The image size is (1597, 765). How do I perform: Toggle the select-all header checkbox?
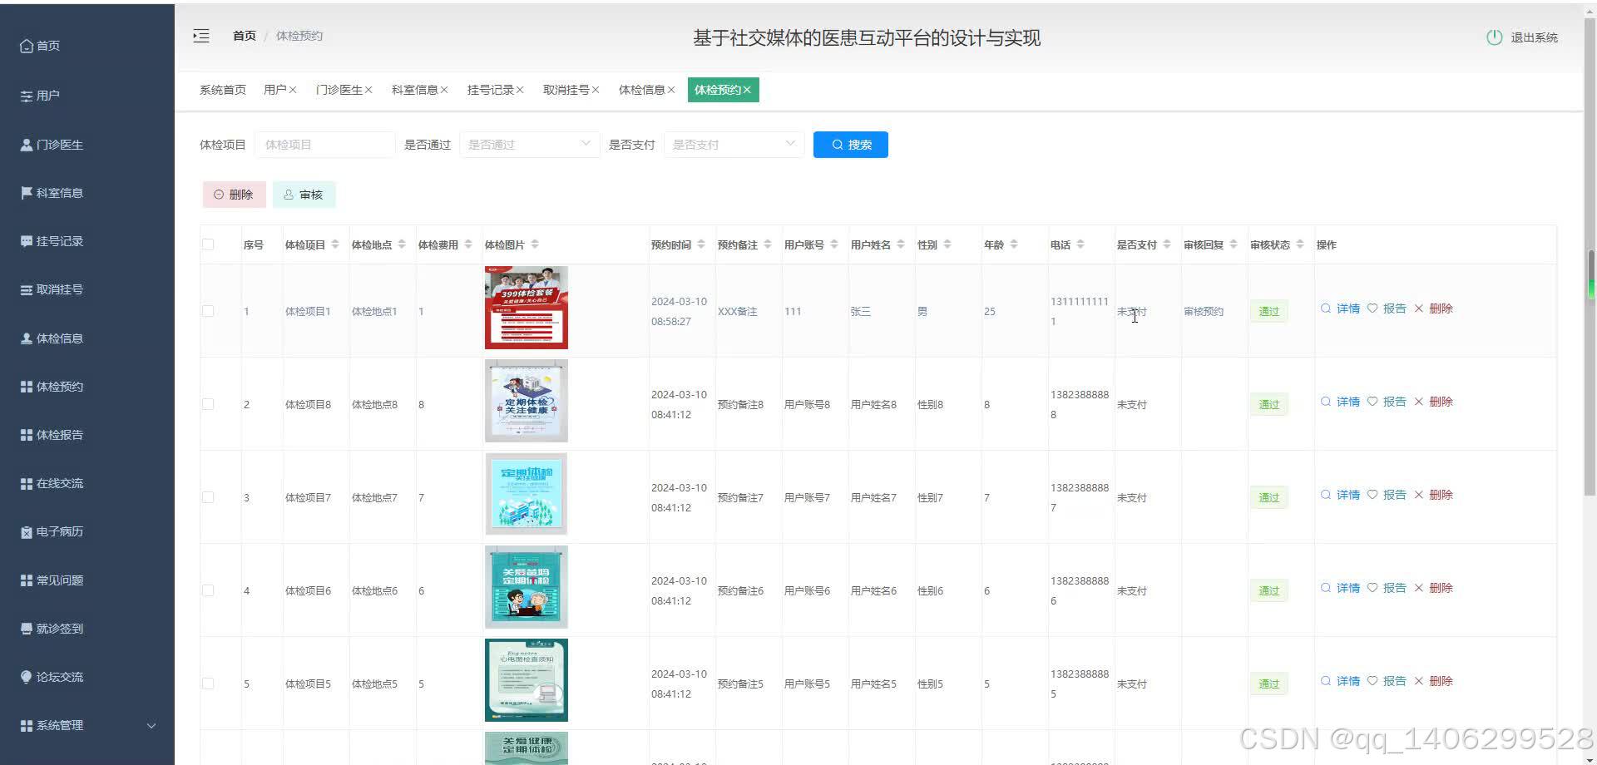coord(208,244)
